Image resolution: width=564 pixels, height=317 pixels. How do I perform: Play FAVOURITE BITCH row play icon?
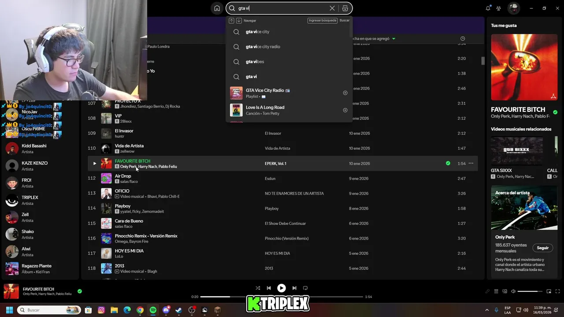[x=94, y=163]
